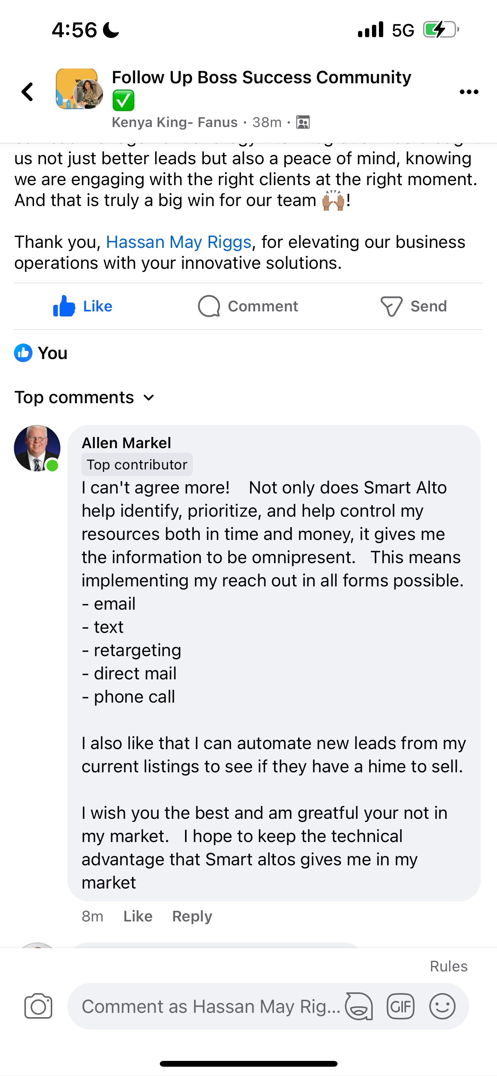
Task: Tap the Send icon to share post
Action: tap(391, 306)
